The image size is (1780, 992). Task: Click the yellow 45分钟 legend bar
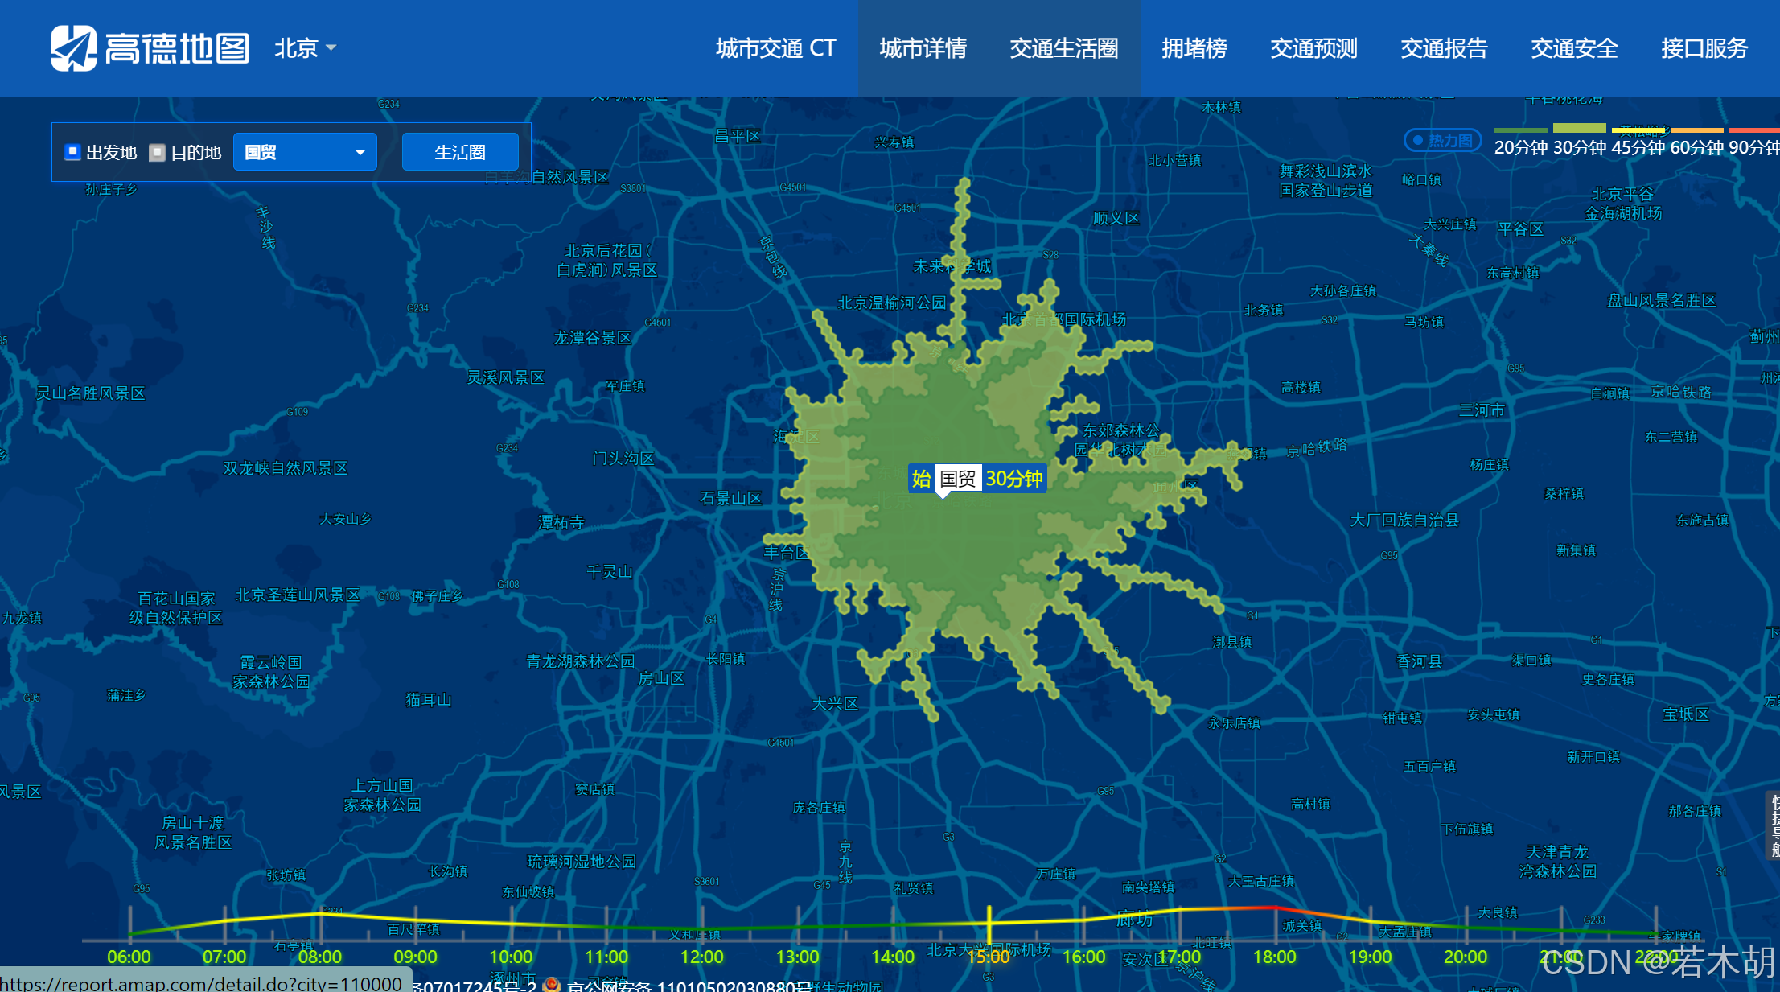(1638, 130)
